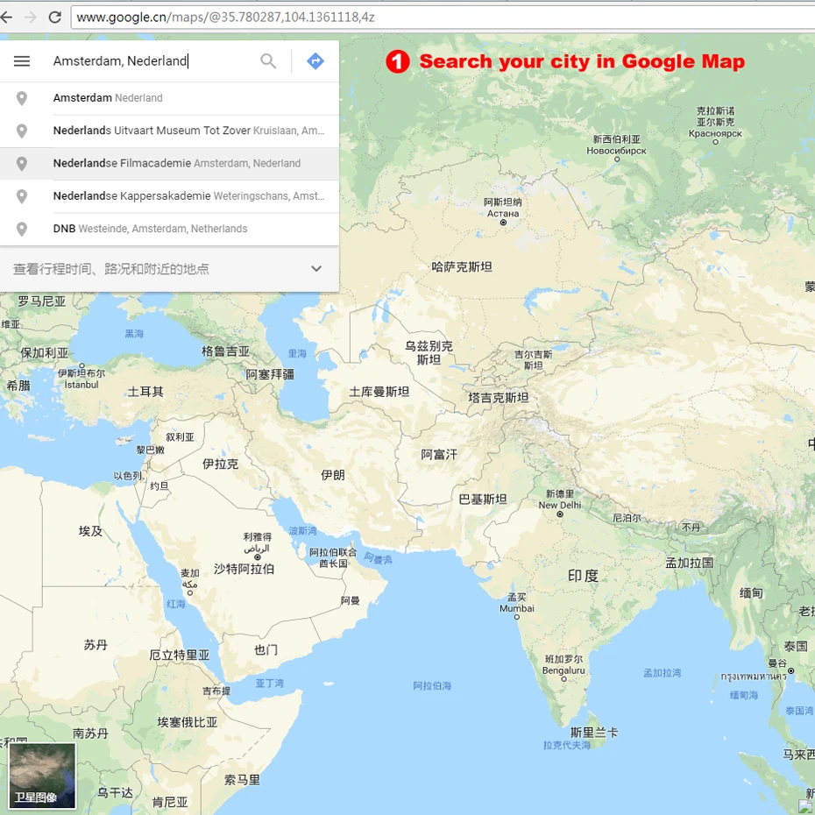Click browser forward arrow
This screenshot has height=815, width=815.
(31, 18)
